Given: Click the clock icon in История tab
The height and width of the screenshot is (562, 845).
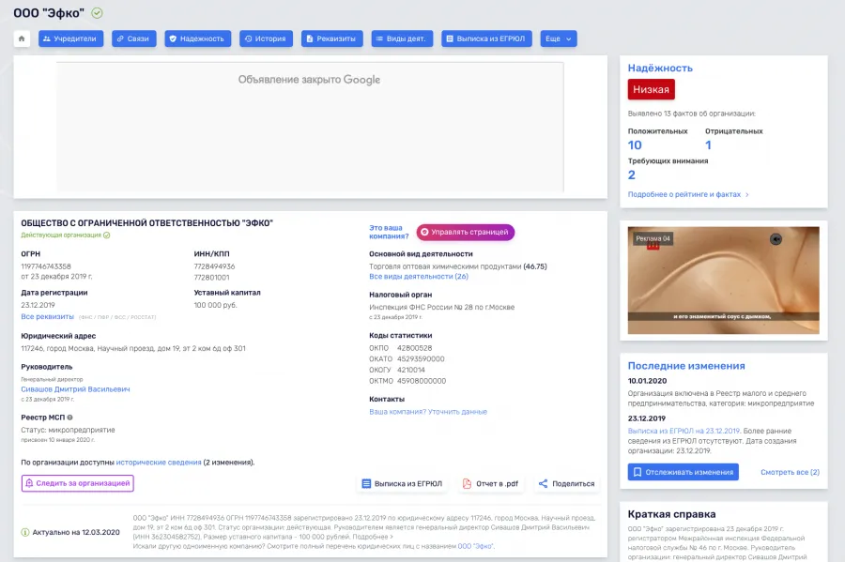Looking at the screenshot, I should (248, 38).
